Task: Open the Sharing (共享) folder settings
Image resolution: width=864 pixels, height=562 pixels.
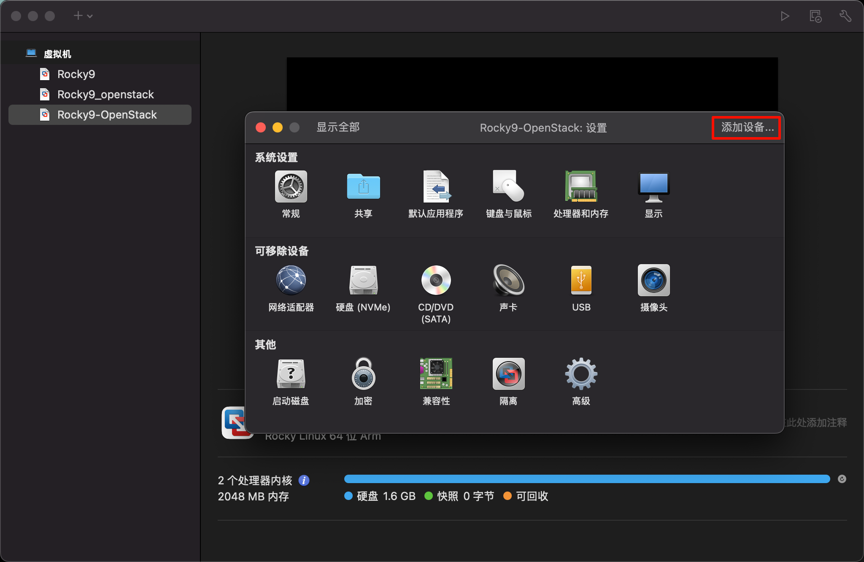Action: pyautogui.click(x=363, y=187)
